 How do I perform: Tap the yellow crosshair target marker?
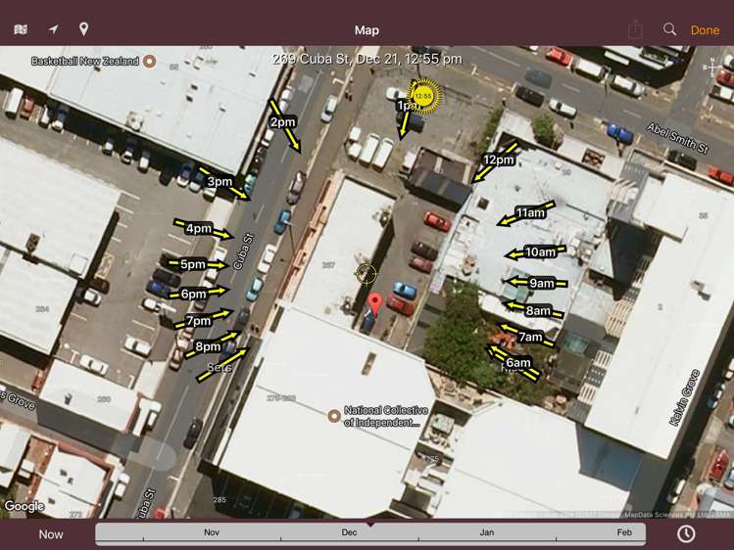[x=367, y=273]
